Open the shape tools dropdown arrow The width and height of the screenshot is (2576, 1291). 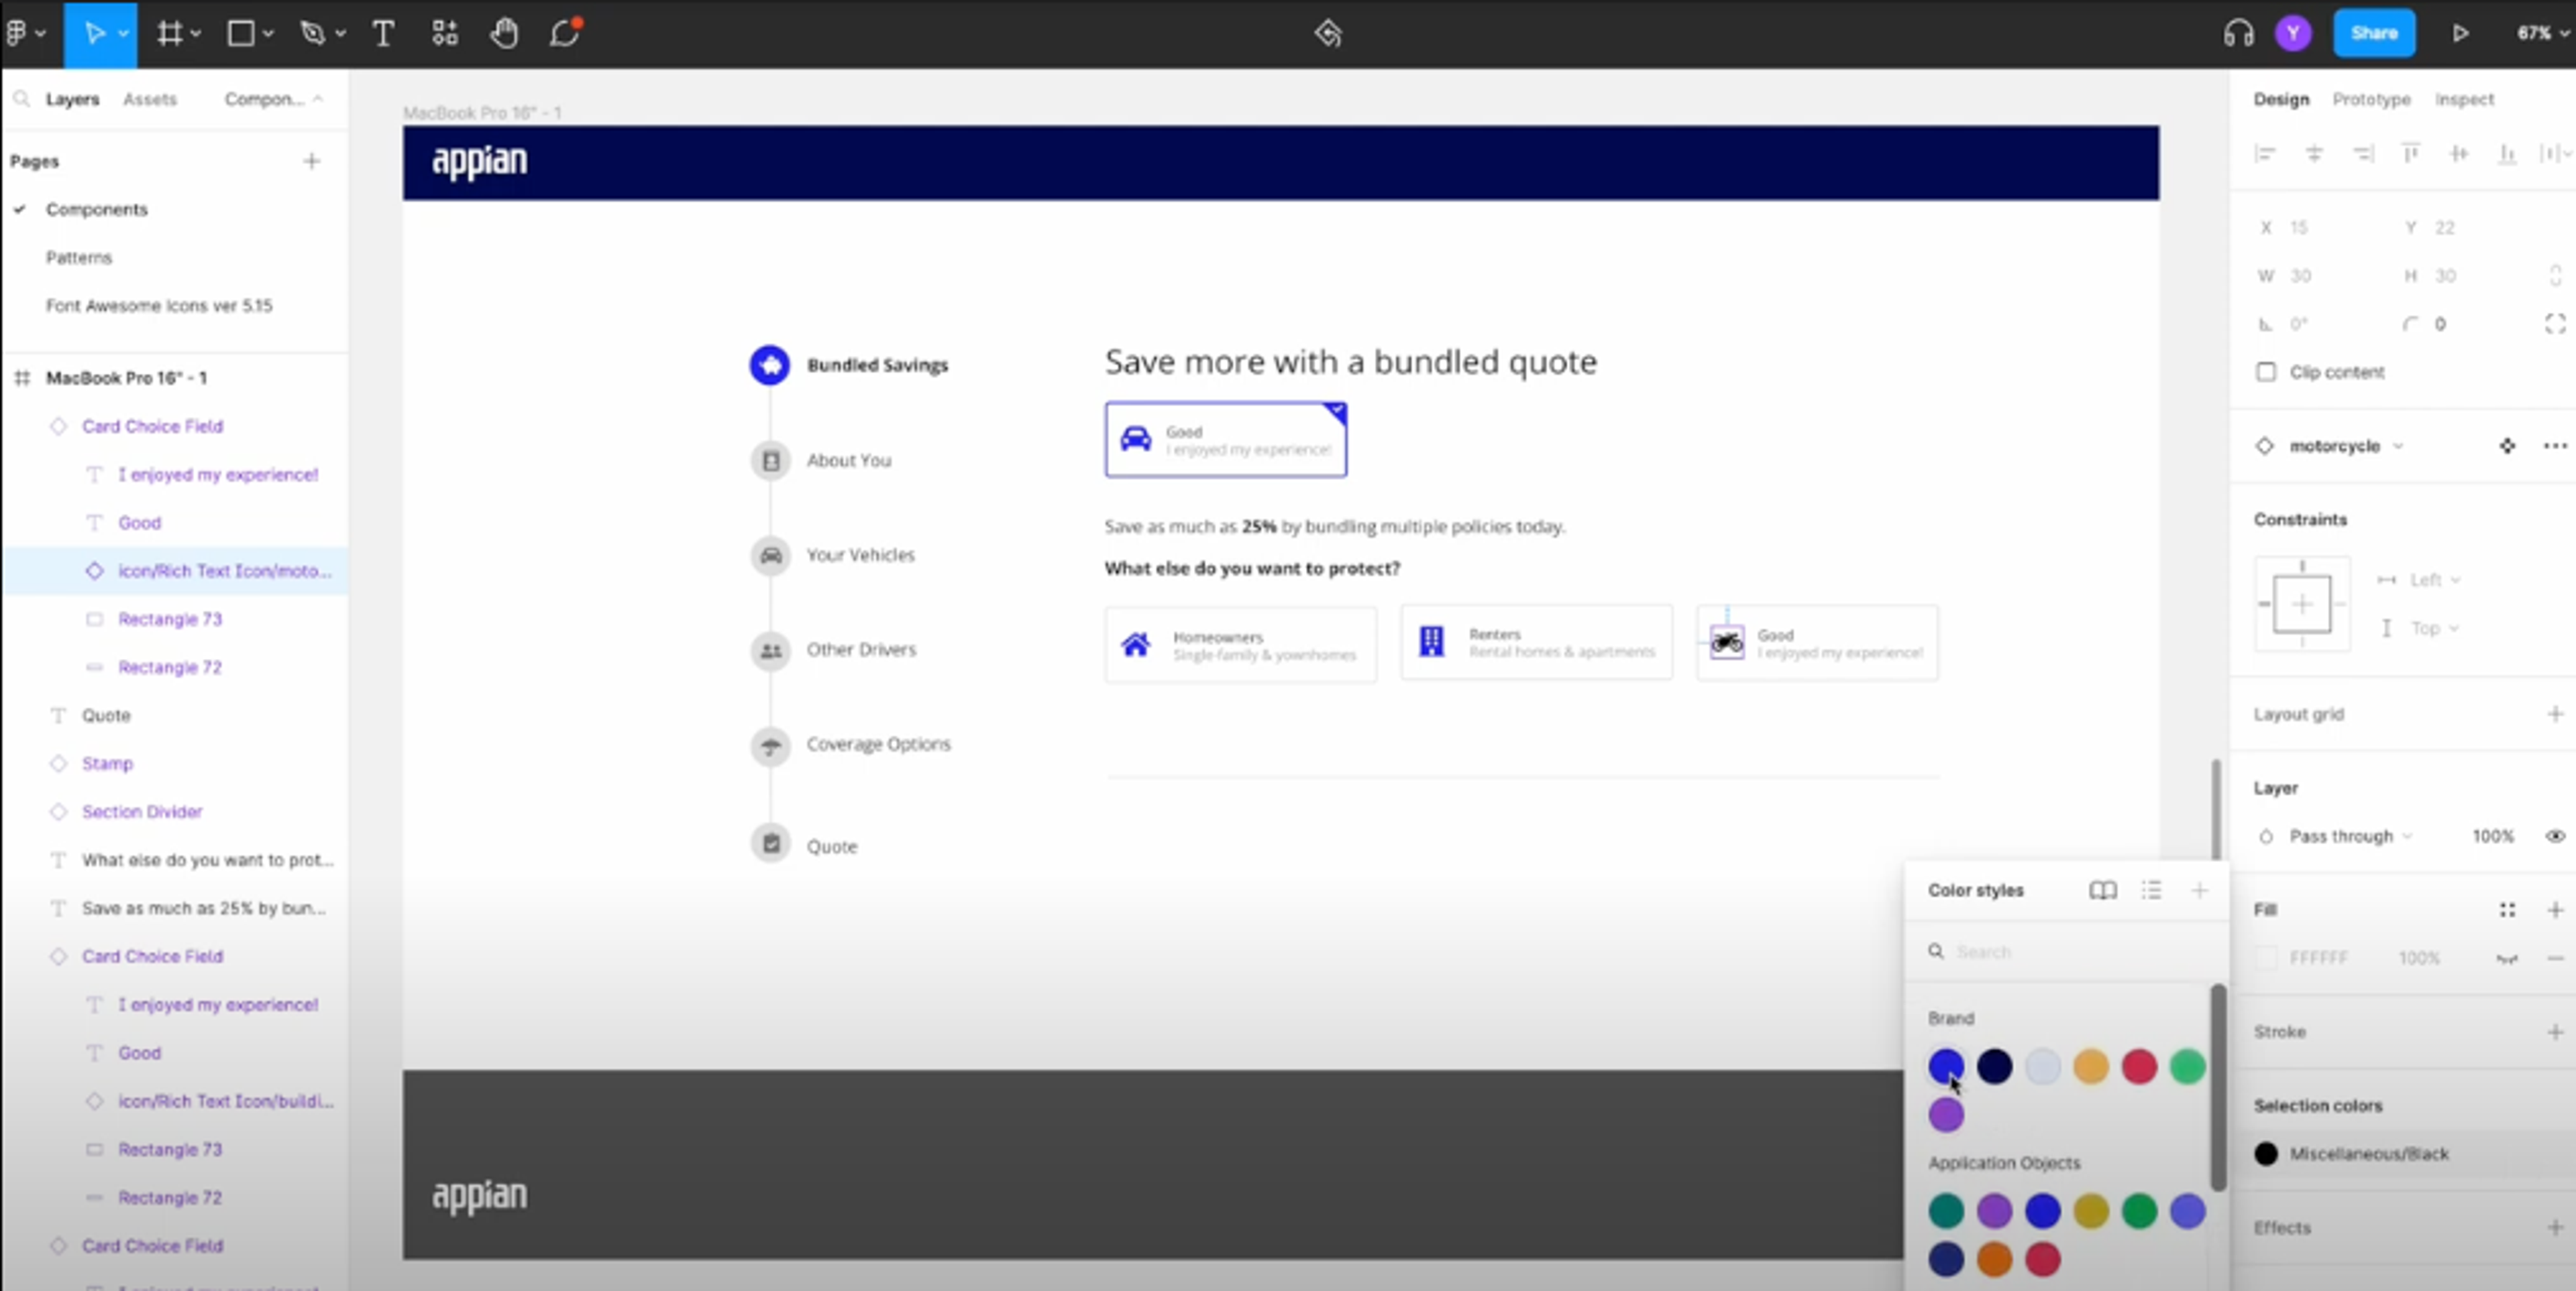pyautogui.click(x=268, y=34)
